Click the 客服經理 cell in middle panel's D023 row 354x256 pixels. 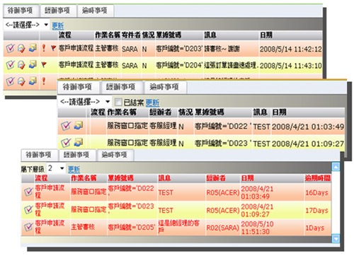pyautogui.click(x=163, y=142)
